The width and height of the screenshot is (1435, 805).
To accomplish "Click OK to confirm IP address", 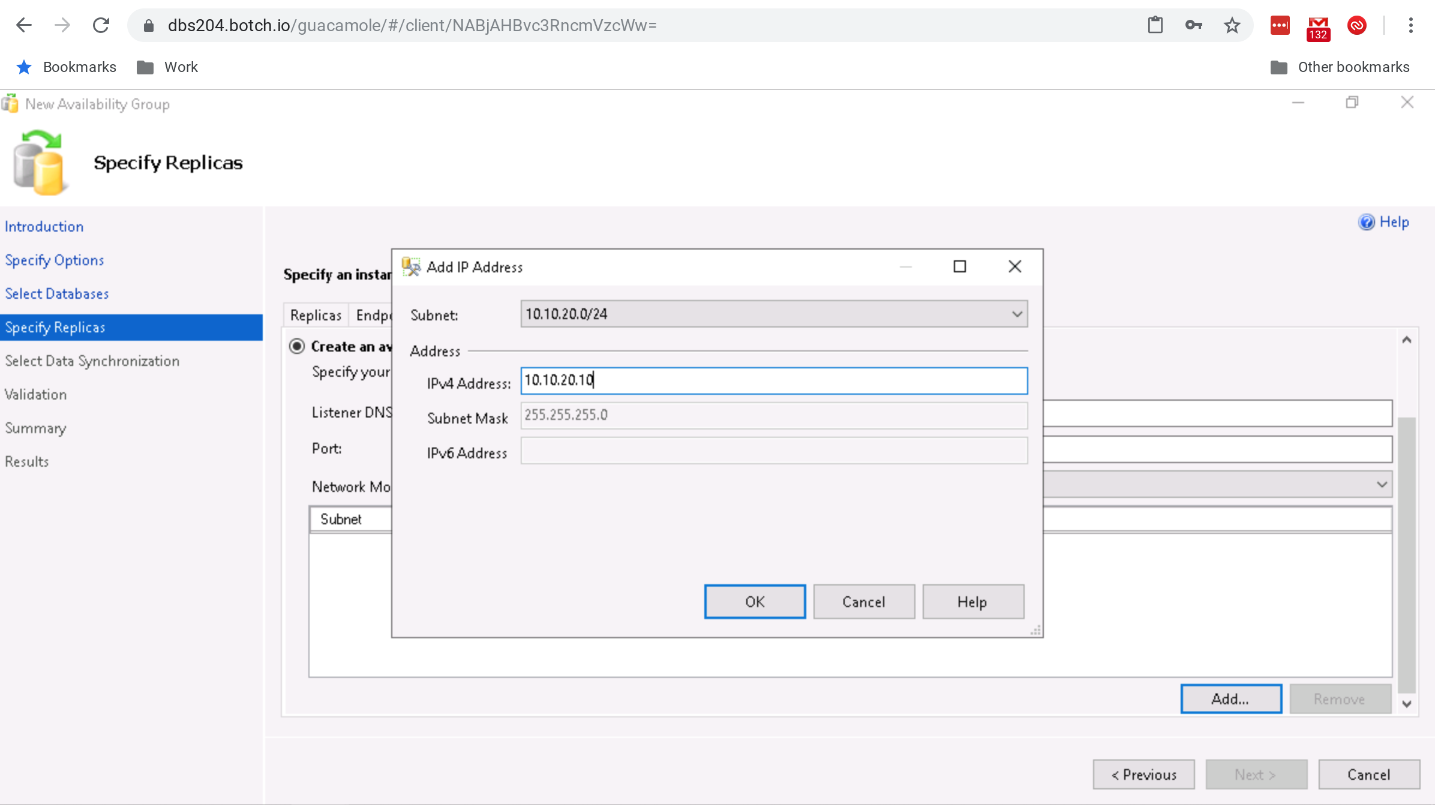I will [x=754, y=601].
